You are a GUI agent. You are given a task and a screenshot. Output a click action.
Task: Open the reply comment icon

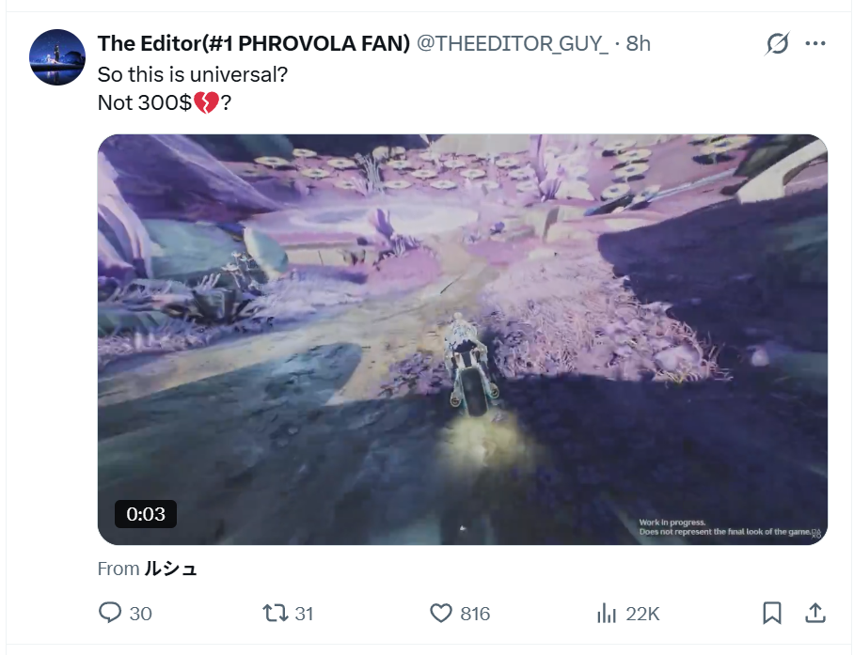(110, 613)
